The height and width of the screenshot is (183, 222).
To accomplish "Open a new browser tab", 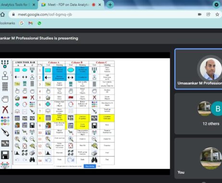I will [x=110, y=5].
